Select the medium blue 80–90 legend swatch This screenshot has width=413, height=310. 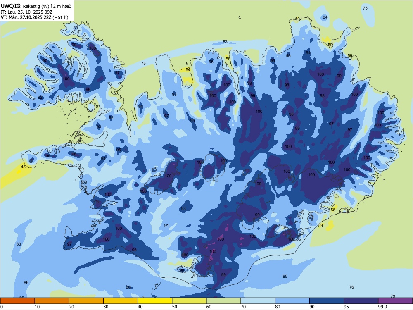click(292, 301)
